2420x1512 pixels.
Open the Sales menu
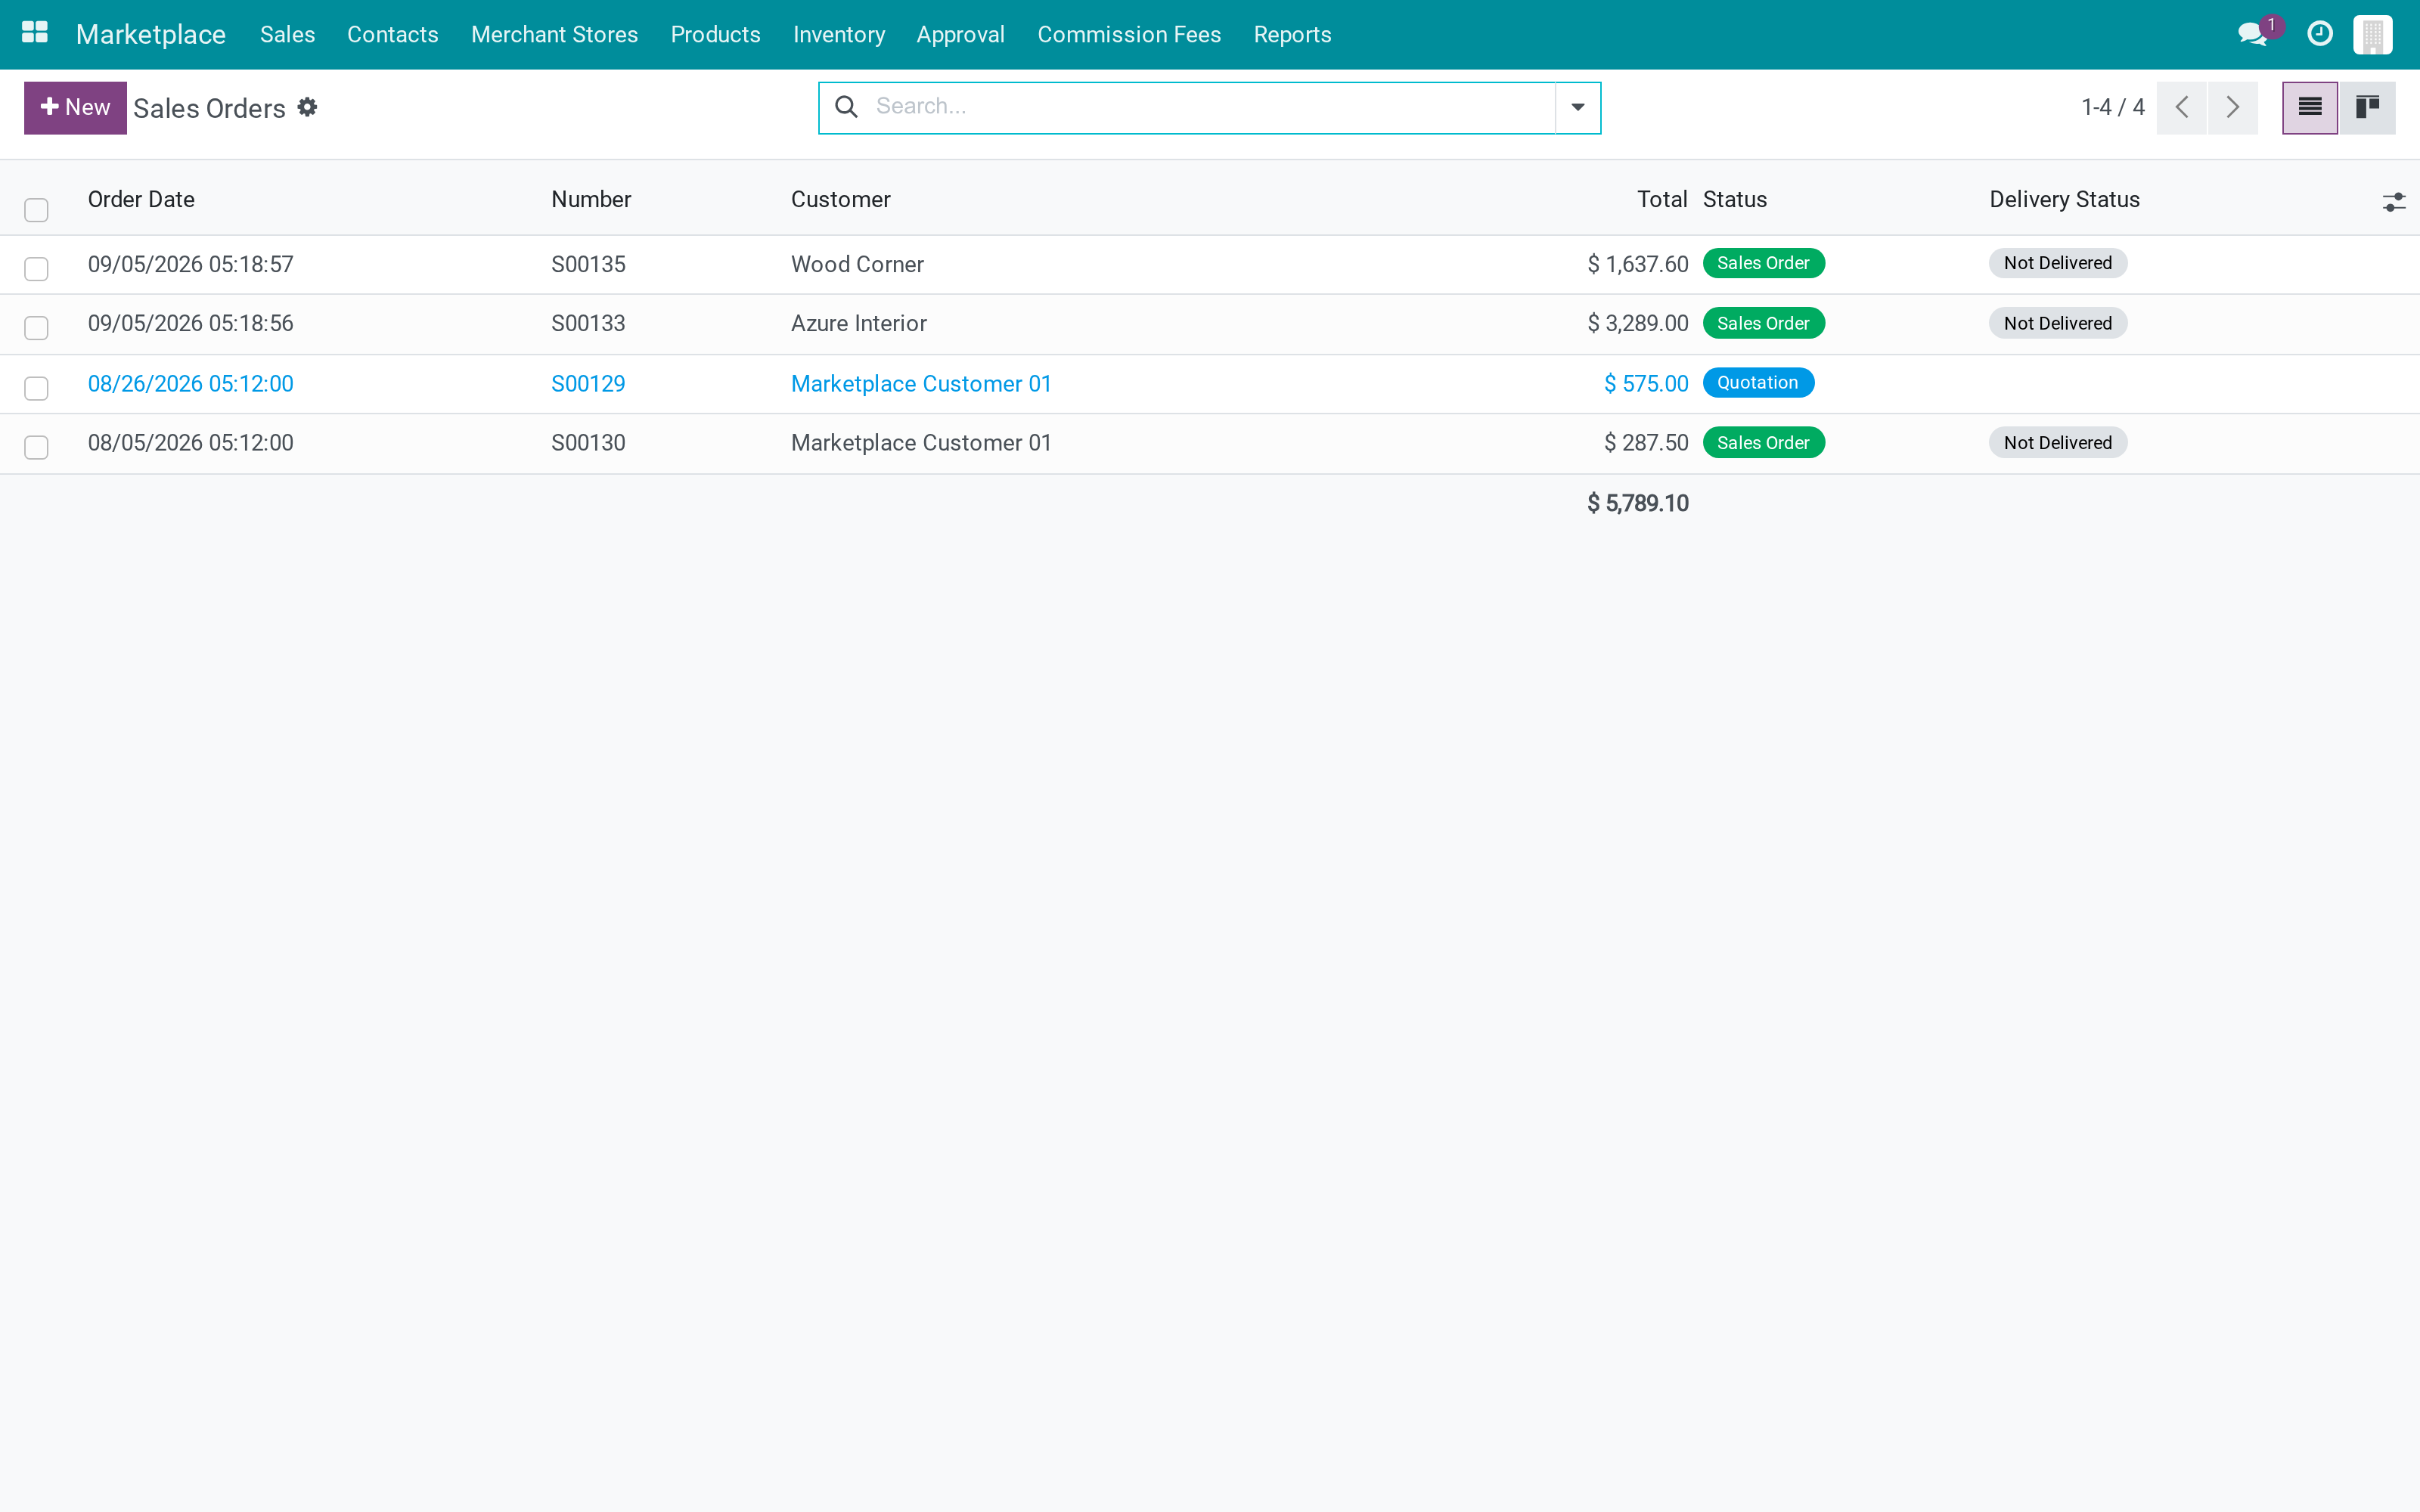pos(287,34)
